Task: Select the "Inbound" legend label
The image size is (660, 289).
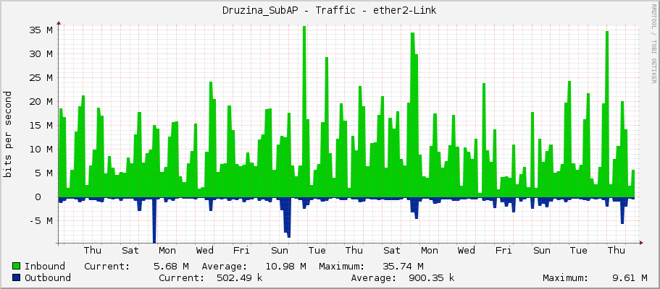Action: (x=45, y=267)
